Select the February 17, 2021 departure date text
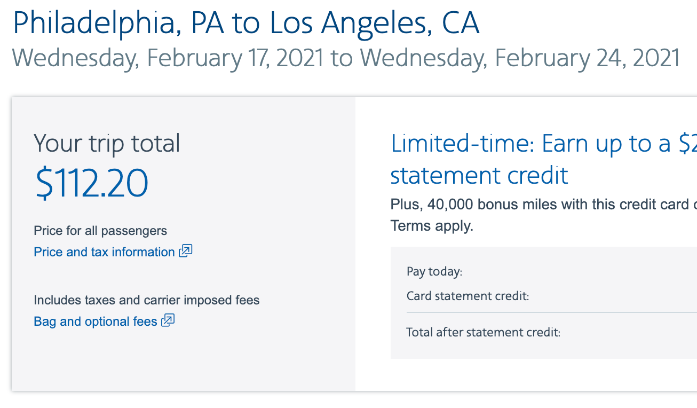The image size is (697, 408). 235,58
